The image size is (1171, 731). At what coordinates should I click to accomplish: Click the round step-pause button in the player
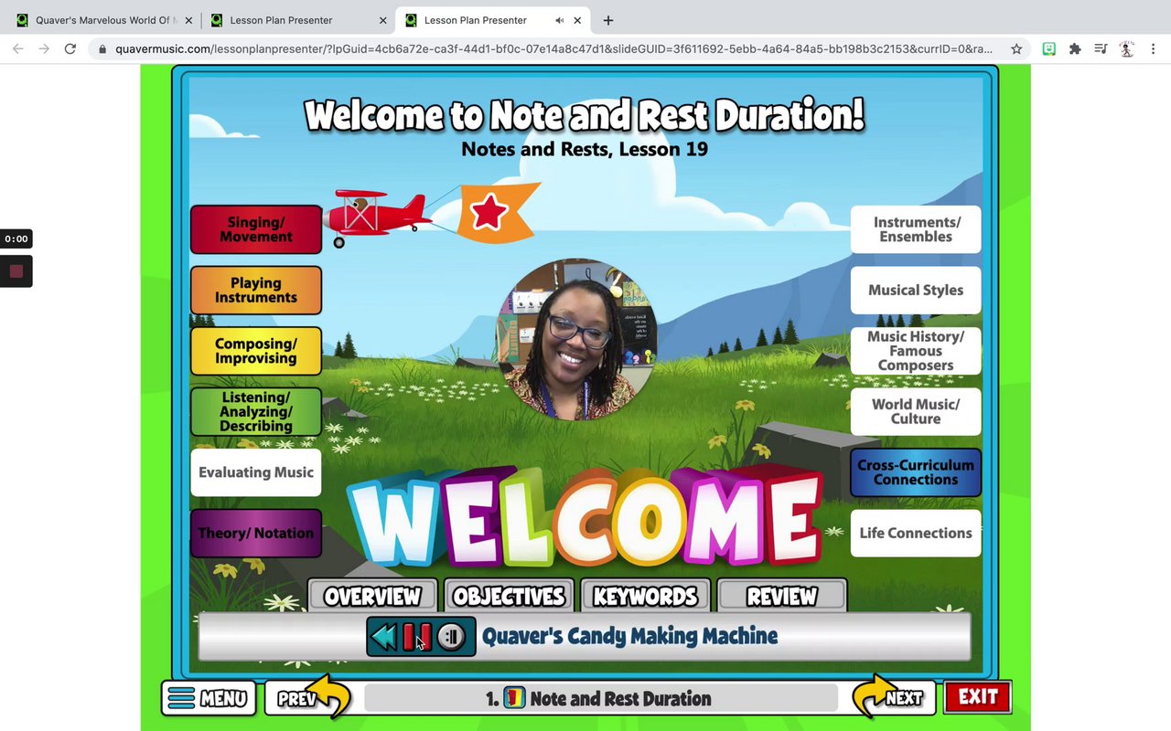[451, 637]
